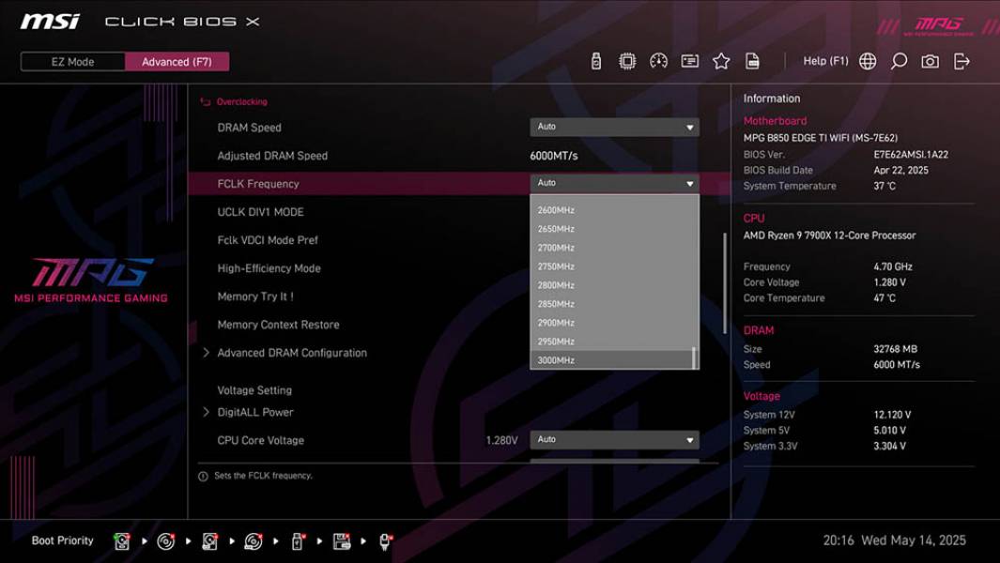Viewport: 1000px width, 563px height.
Task: Click the speedometer gauge icon in top toolbar
Action: coord(658,61)
